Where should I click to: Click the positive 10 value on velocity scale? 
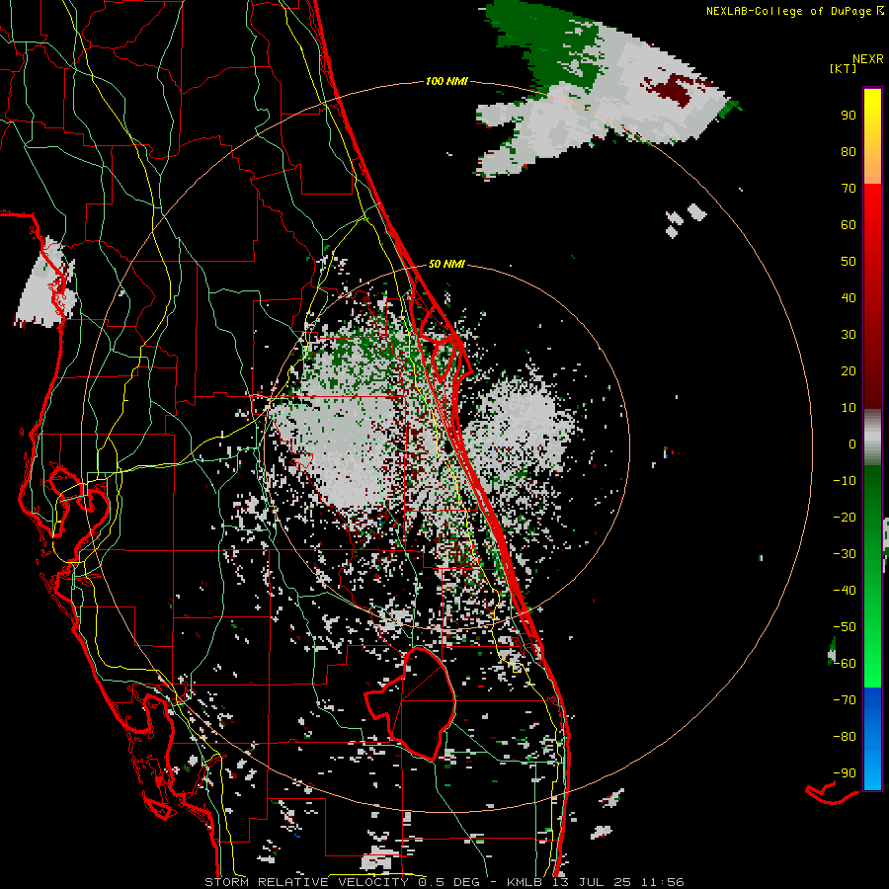pyautogui.click(x=849, y=408)
